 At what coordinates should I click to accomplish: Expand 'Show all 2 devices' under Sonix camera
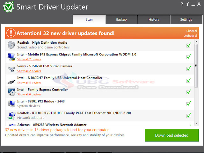[29, 71]
